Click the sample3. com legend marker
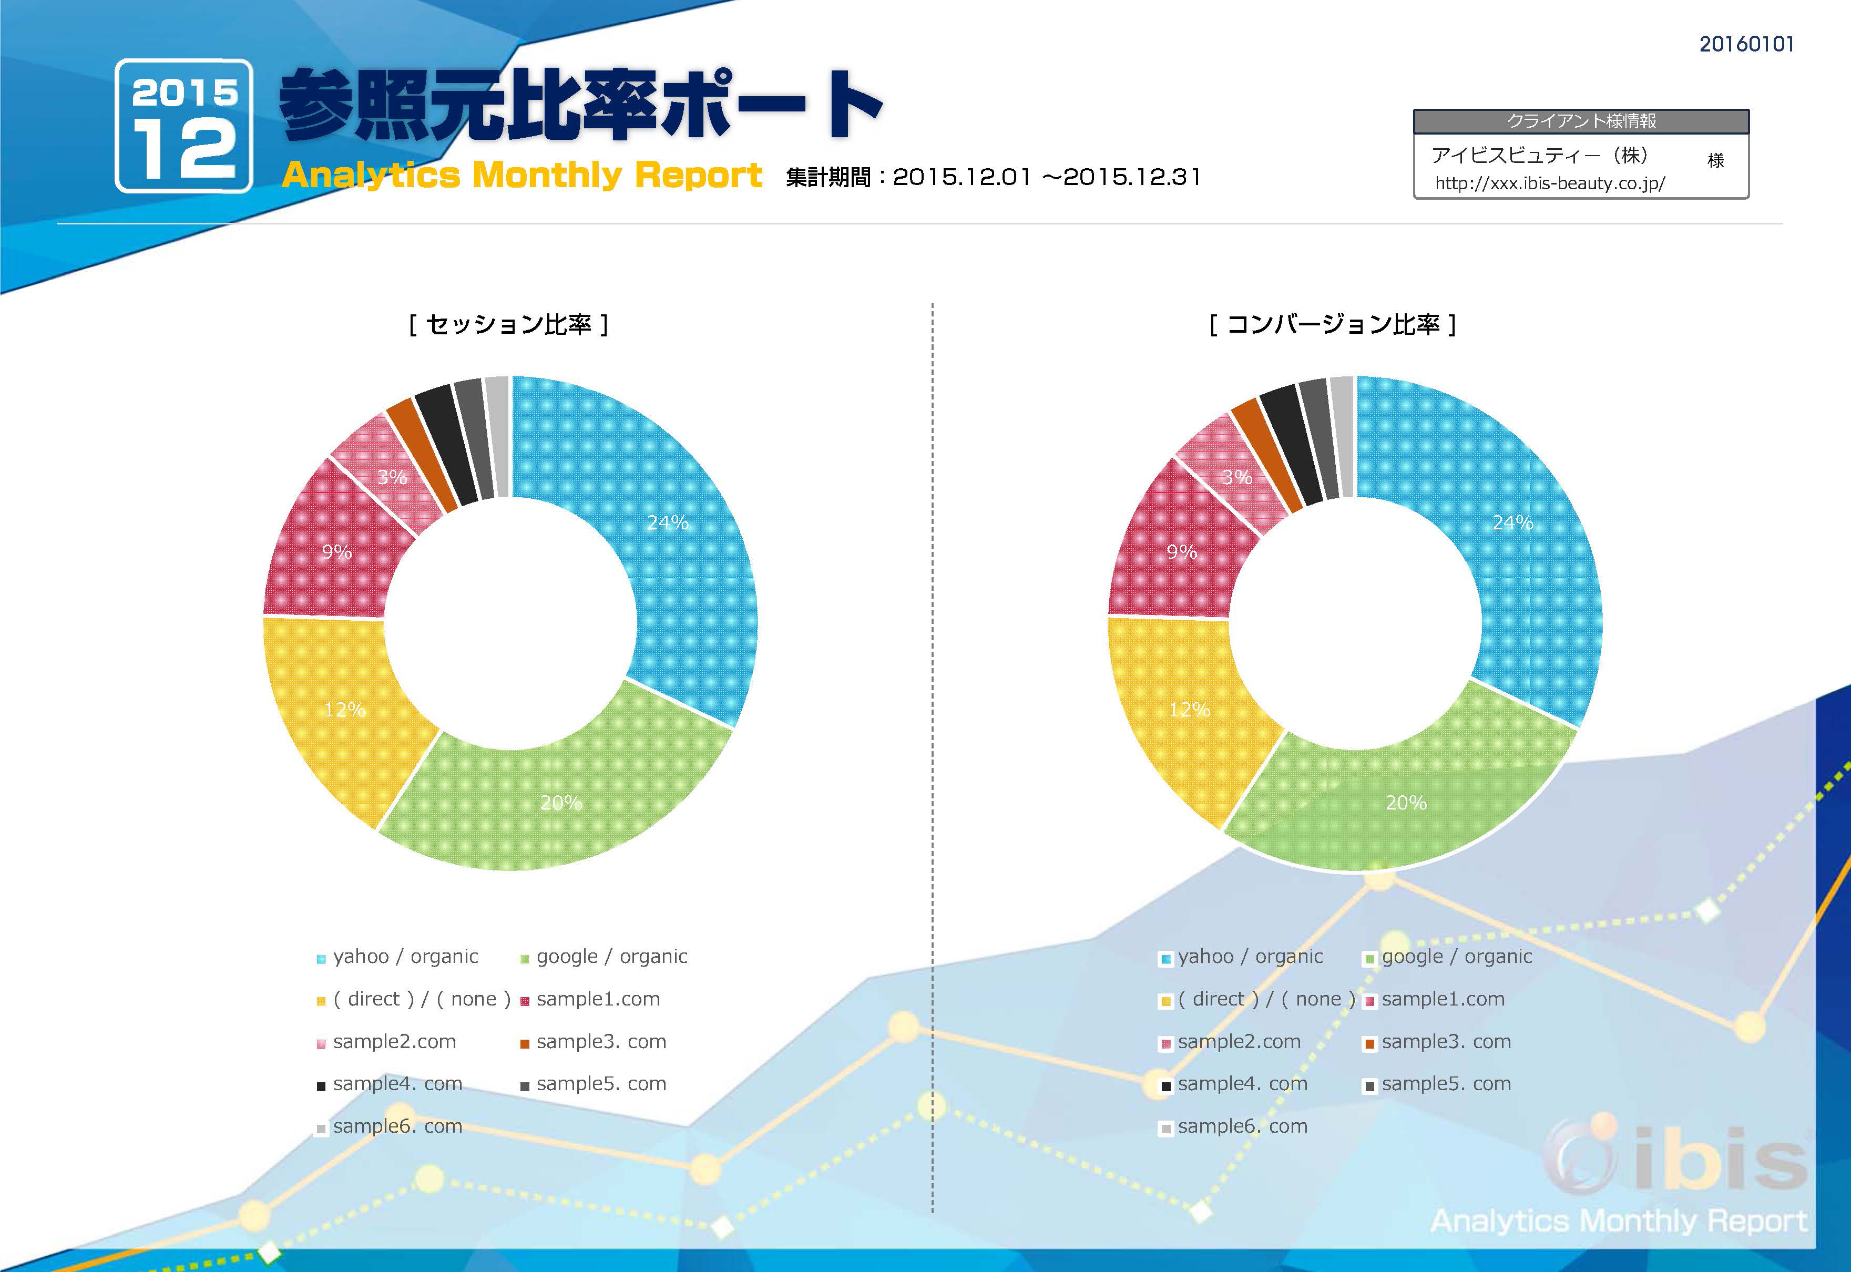The image size is (1851, 1272). click(525, 1042)
